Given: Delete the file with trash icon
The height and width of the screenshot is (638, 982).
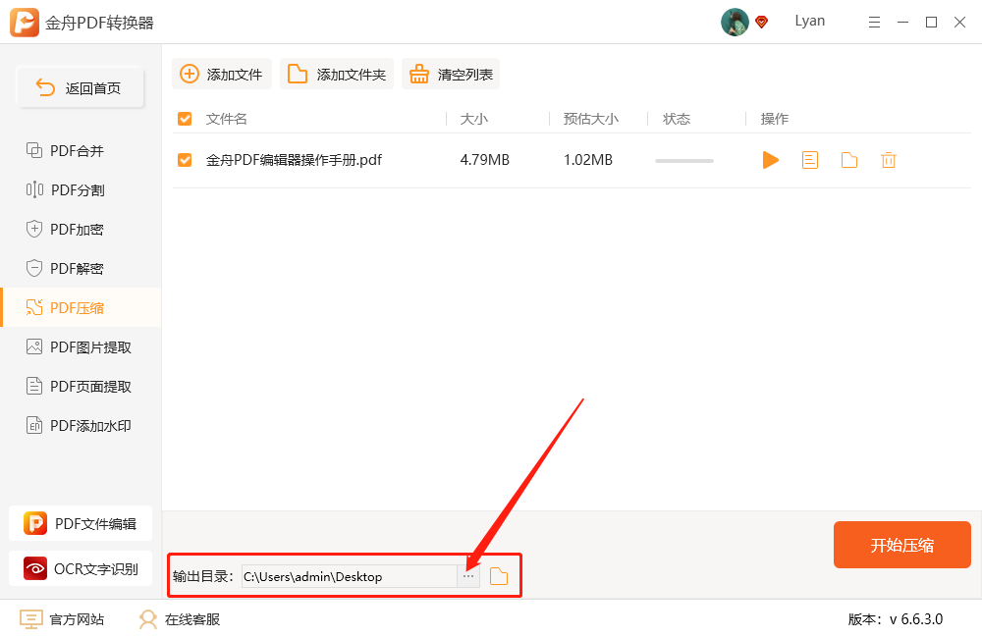Looking at the screenshot, I should point(888,160).
